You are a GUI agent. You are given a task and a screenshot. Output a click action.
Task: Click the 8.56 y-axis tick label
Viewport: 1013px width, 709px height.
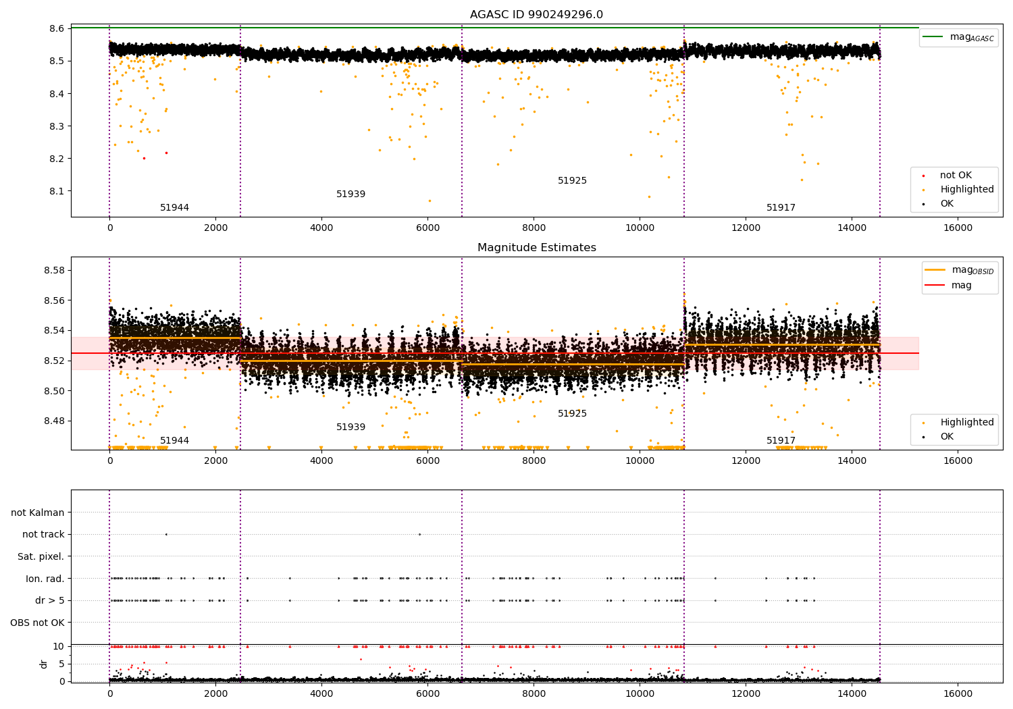click(54, 301)
